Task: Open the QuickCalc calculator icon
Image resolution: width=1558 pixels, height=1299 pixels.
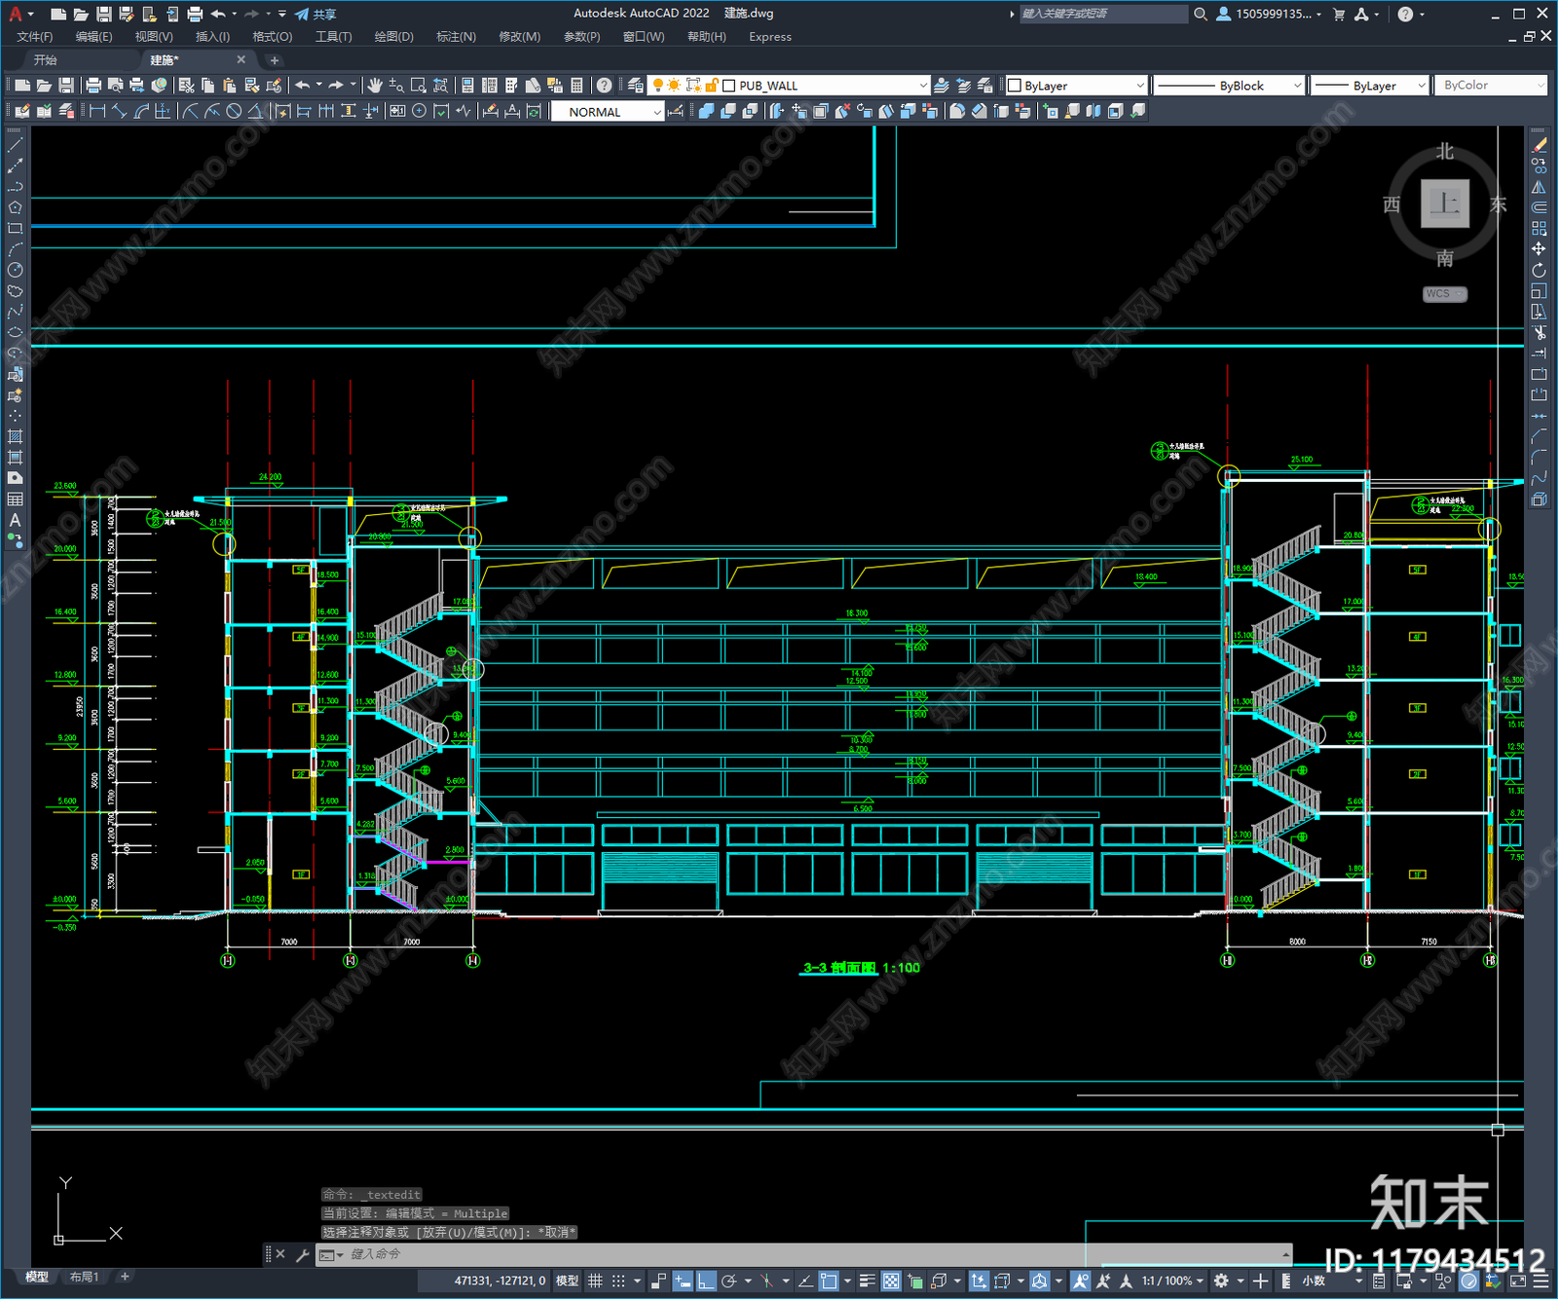Action: click(x=576, y=86)
